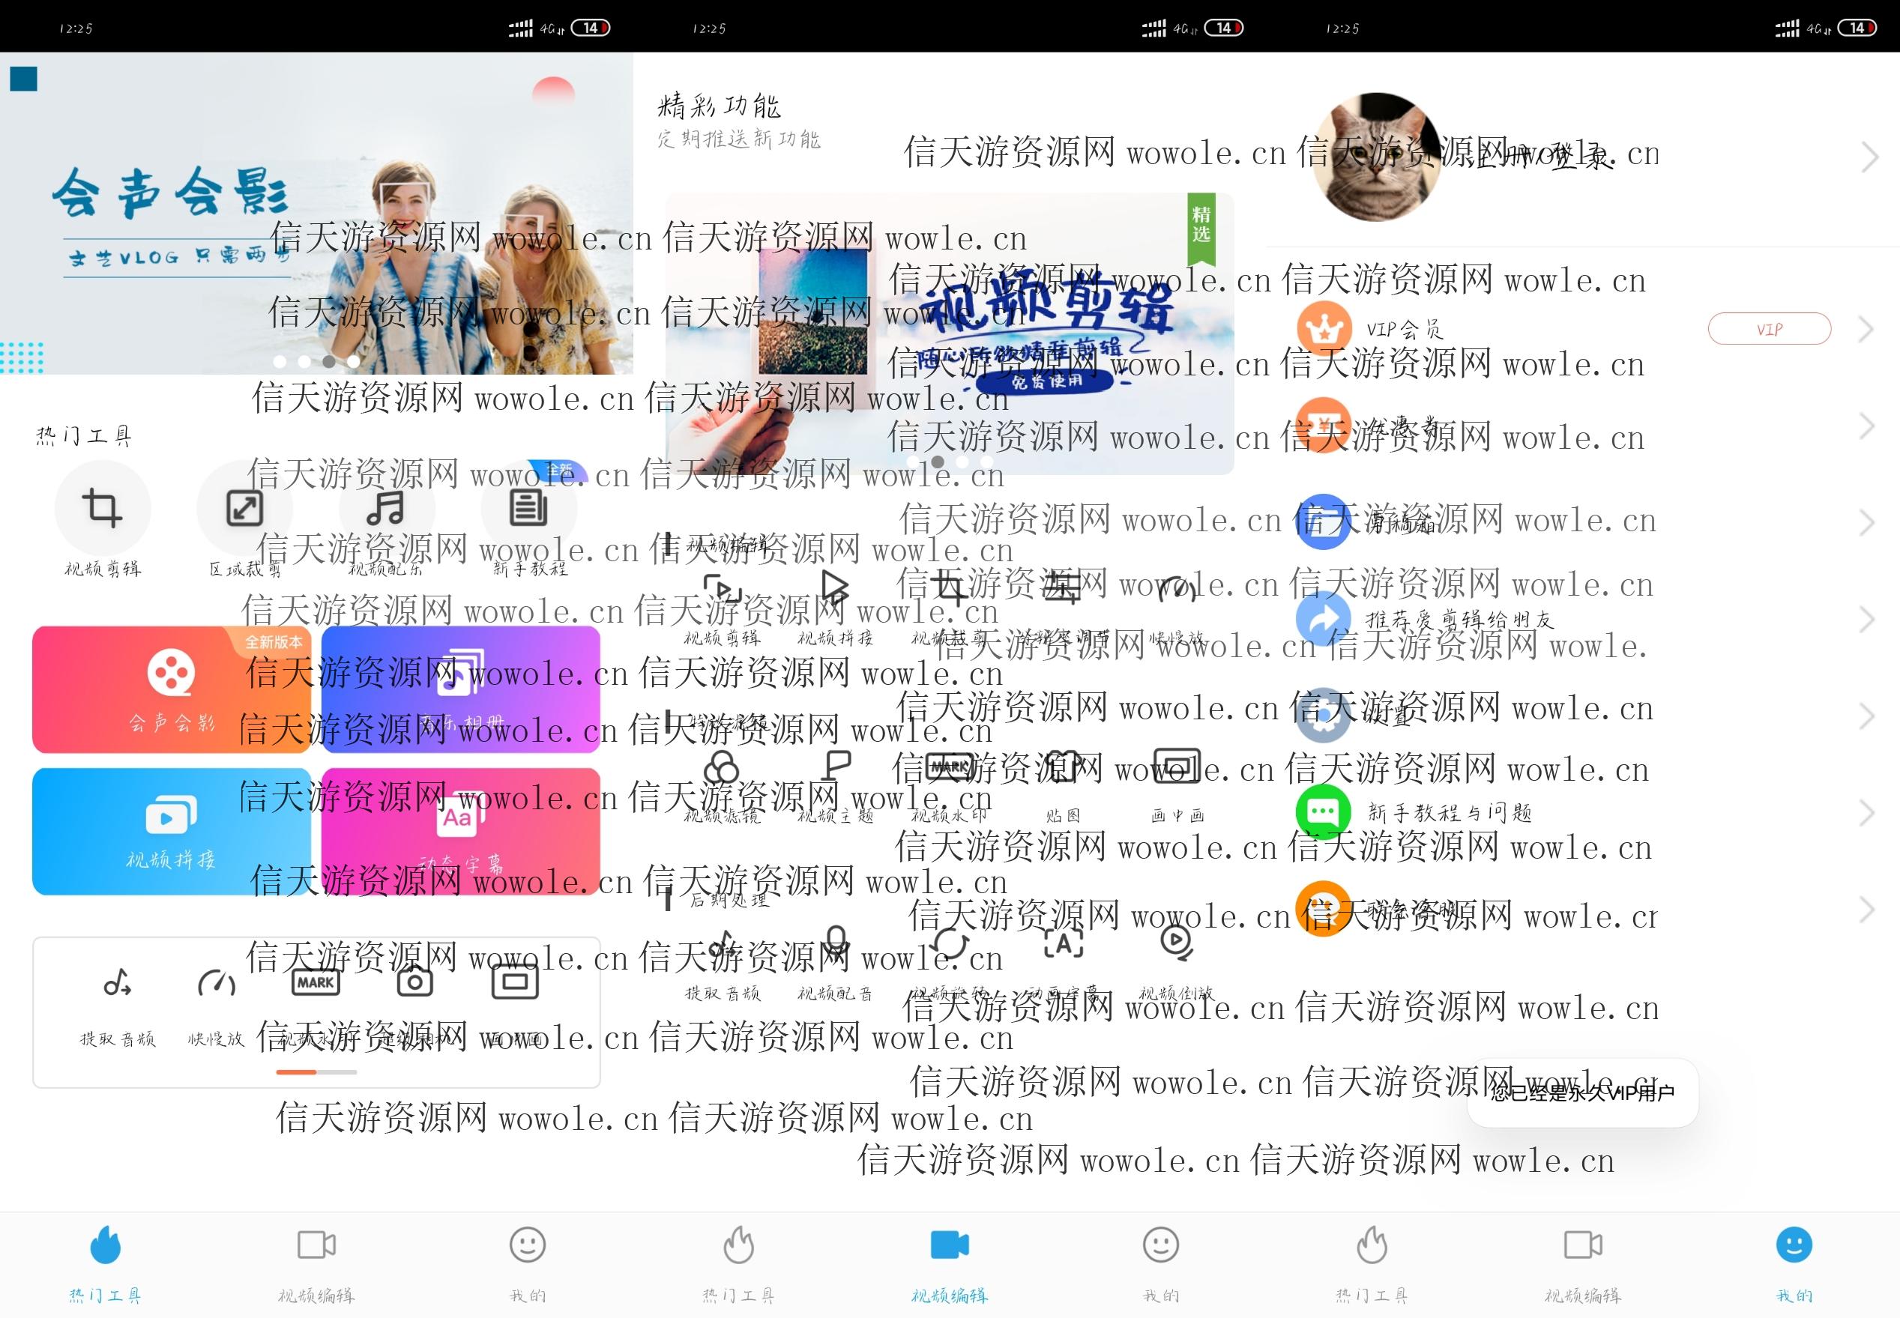Expand the login row chevron beside avatar
This screenshot has width=1900, height=1318.
coord(1869,157)
